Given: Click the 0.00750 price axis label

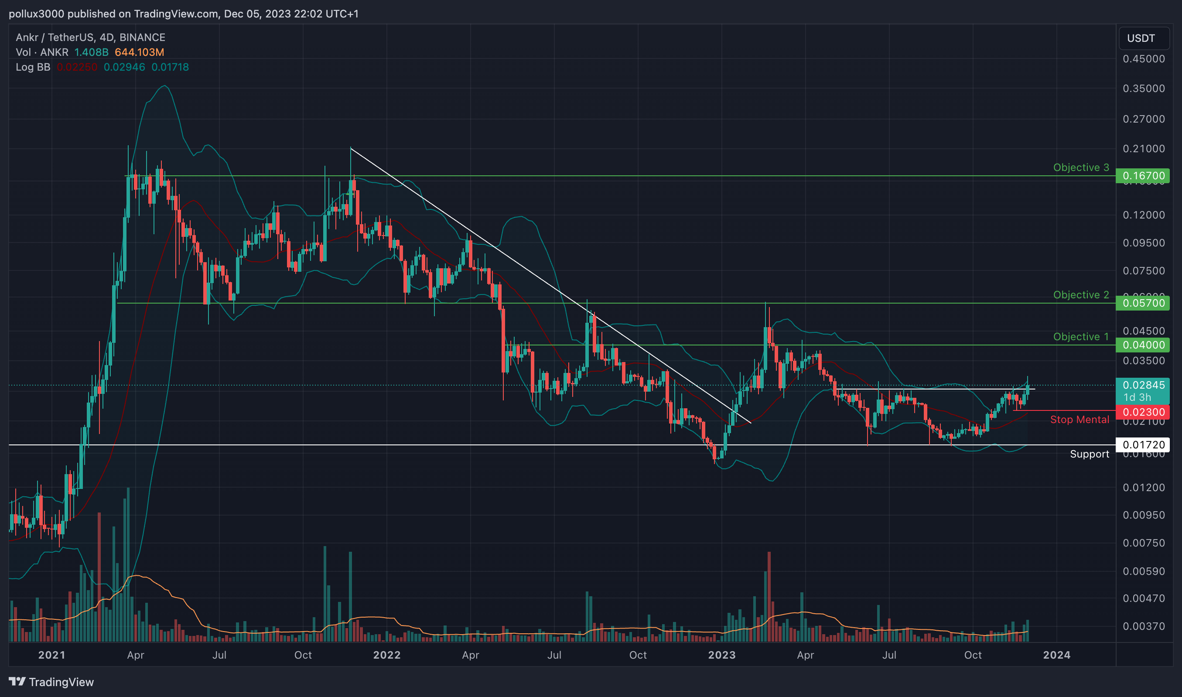Looking at the screenshot, I should pos(1144,543).
